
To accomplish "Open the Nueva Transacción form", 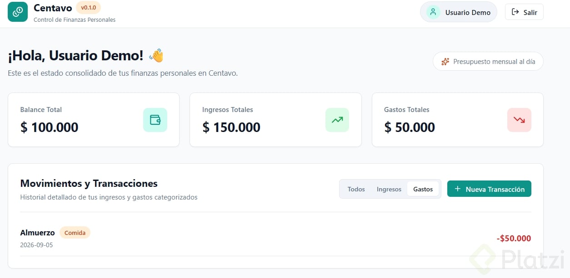I will click(x=489, y=189).
